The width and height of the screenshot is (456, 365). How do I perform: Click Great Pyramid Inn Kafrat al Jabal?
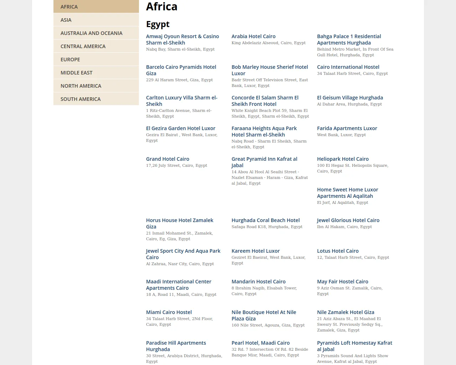click(x=264, y=162)
